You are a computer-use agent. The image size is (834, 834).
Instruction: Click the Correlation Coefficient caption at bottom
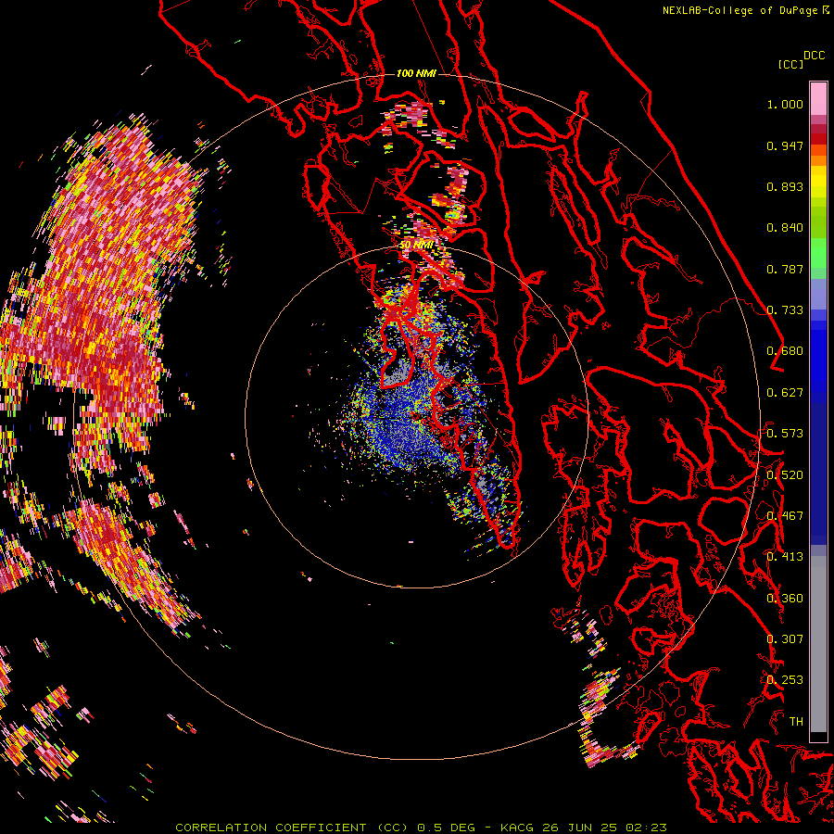coord(421,828)
